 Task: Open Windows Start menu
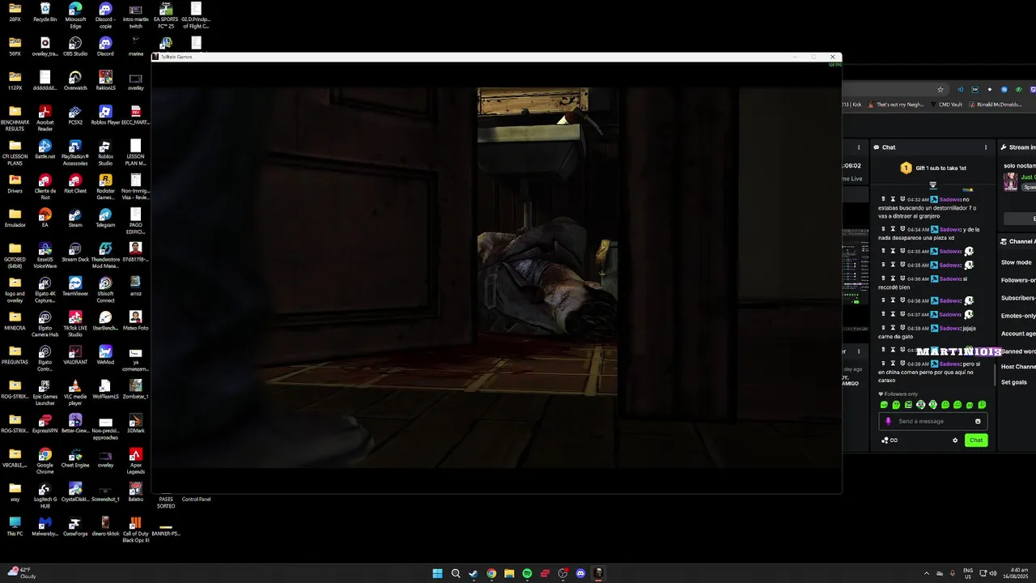pyautogui.click(x=438, y=573)
